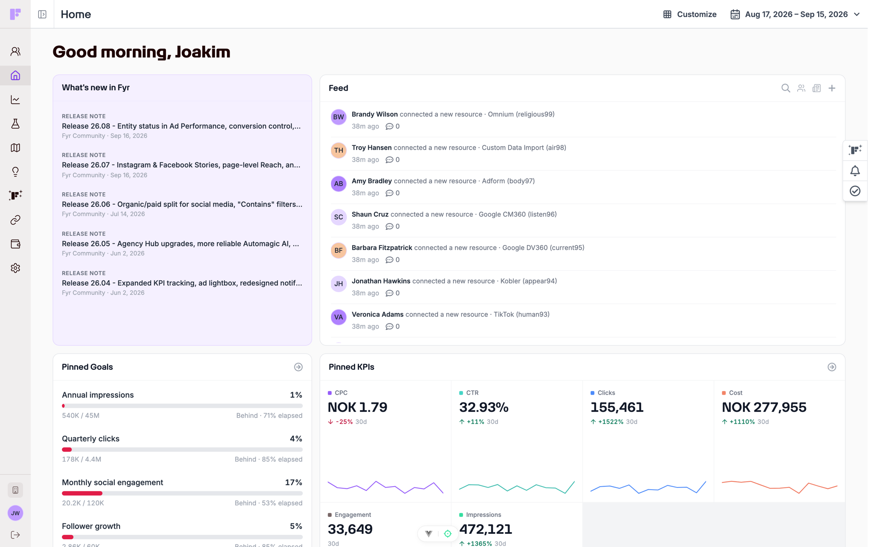Image resolution: width=876 pixels, height=547 pixels.
Task: Click Troy Hansen's TH avatar
Action: [x=339, y=151]
